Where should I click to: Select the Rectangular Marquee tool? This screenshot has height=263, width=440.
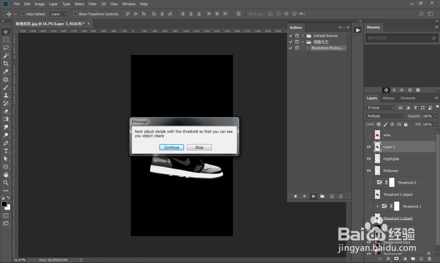(6, 40)
